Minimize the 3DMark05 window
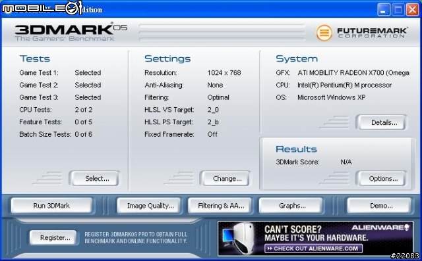 click(384, 10)
